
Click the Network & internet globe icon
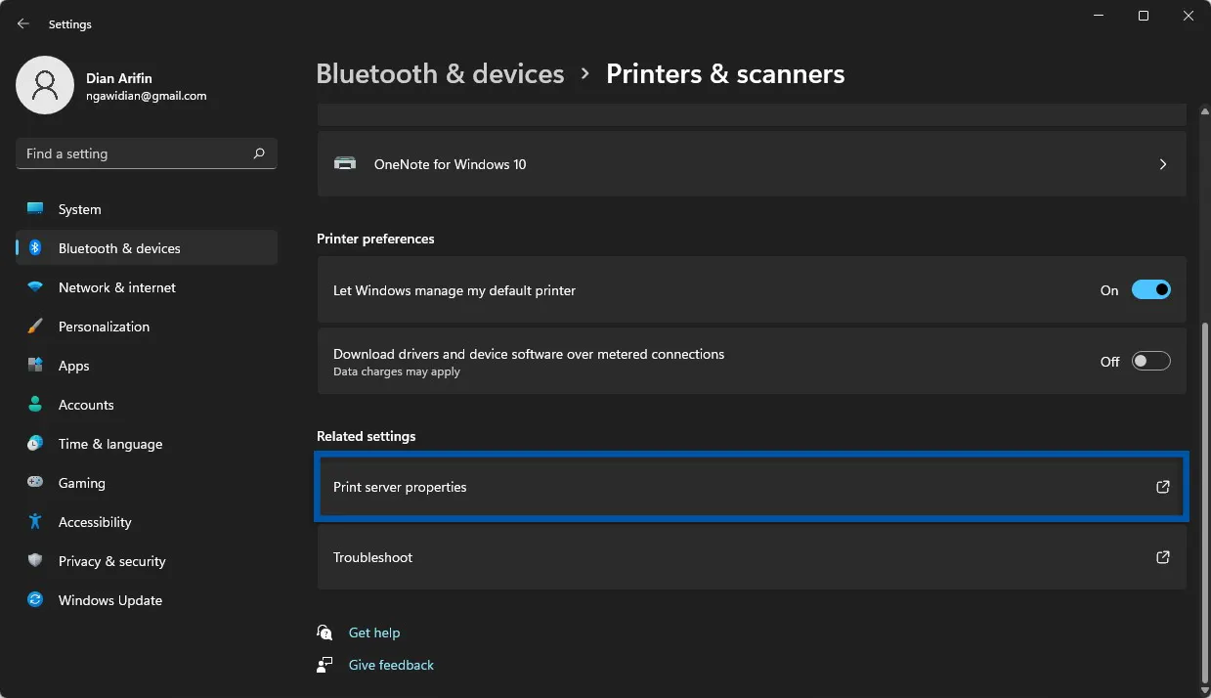tap(37, 287)
